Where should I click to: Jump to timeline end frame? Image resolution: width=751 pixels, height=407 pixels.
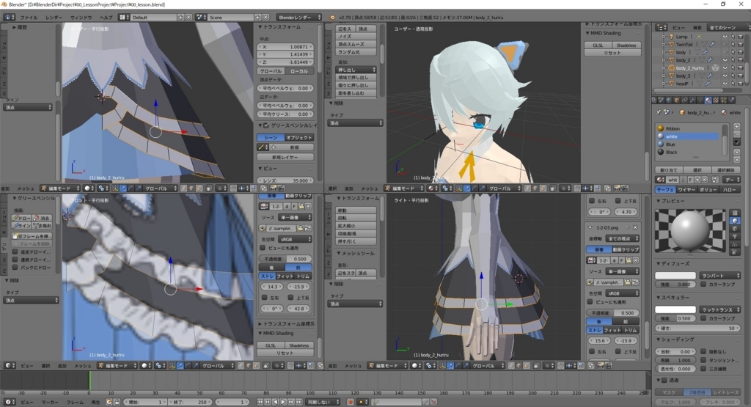pos(298,402)
